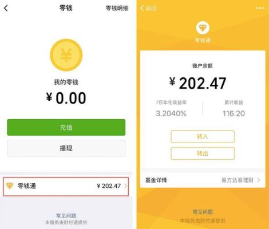The height and width of the screenshot is (229, 269).
Task: Open 零钱明细 transaction details
Action: coord(117,8)
